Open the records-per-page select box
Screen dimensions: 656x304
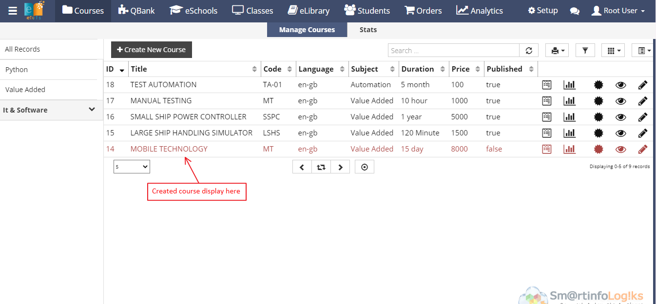(132, 167)
